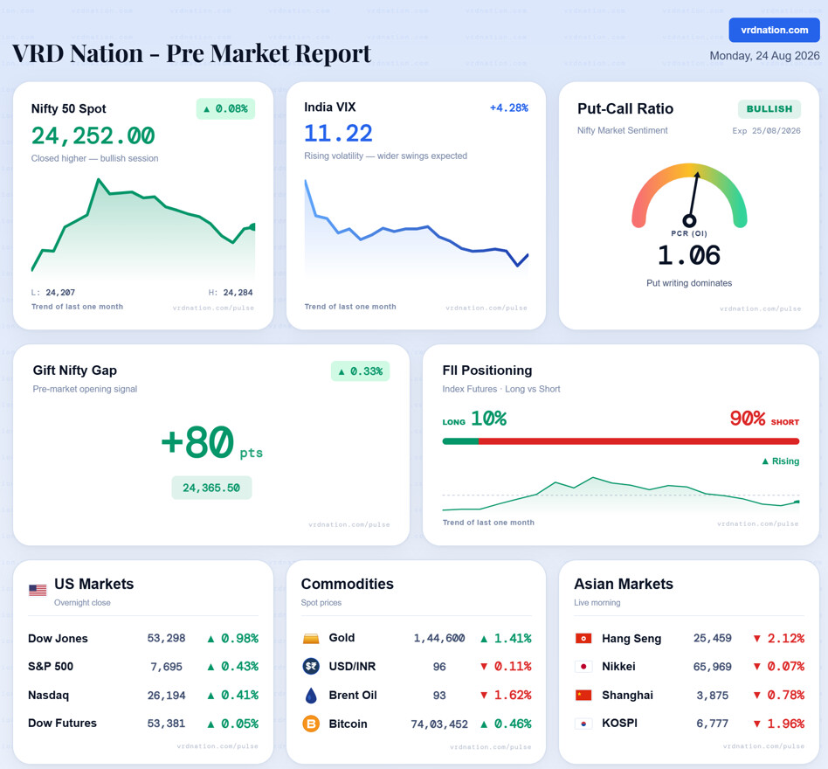The height and width of the screenshot is (769, 828).
Task: Click the US flag icon
Action: (38, 590)
